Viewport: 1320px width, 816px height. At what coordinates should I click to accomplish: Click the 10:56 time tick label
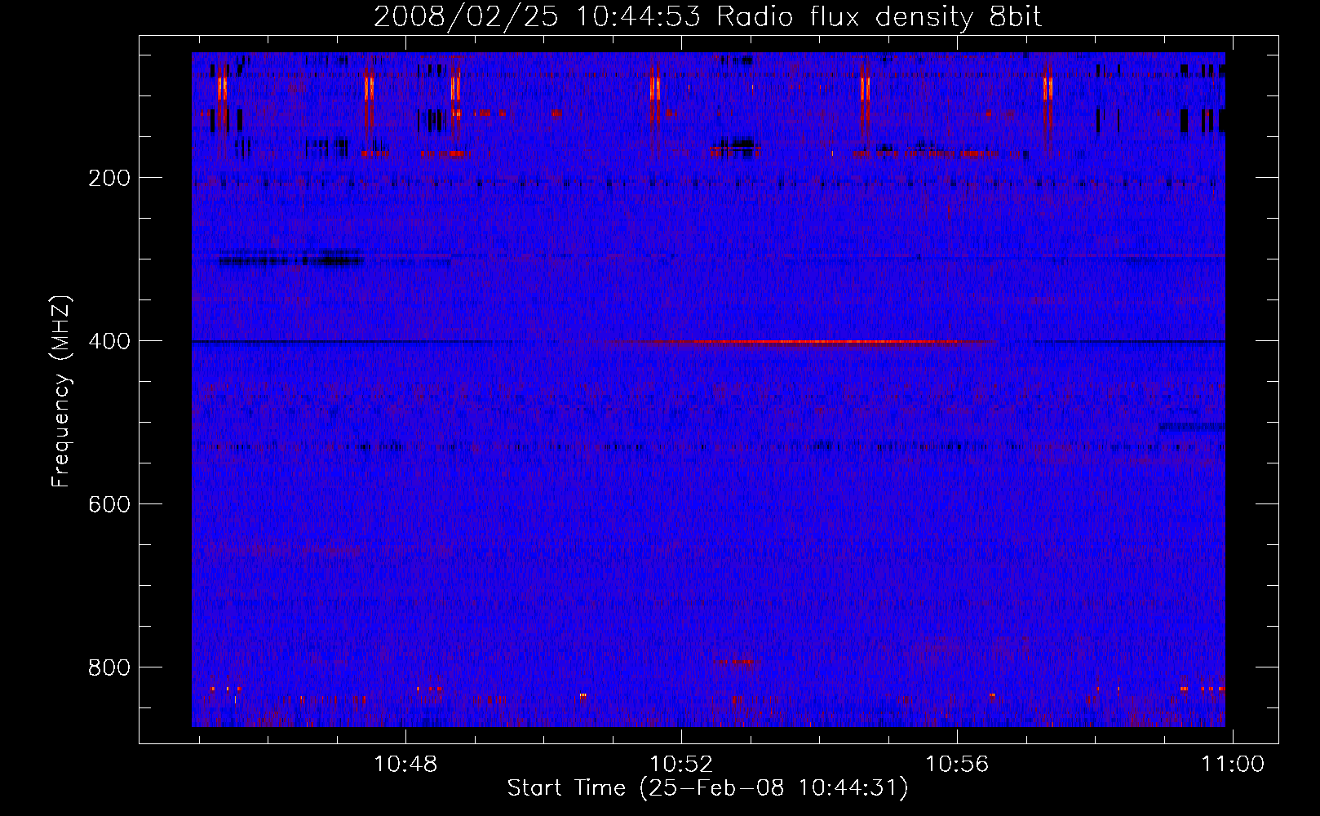(x=956, y=764)
